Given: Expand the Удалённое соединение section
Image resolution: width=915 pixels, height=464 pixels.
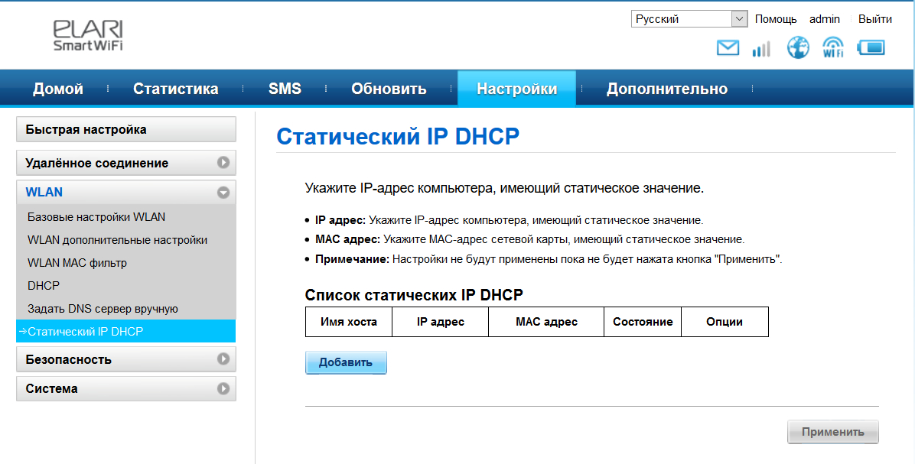Looking at the screenshot, I should [x=126, y=163].
